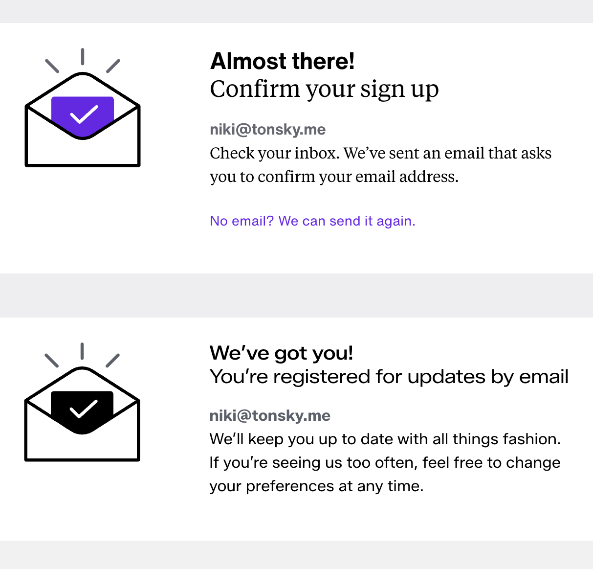Click the "We've got you!" heading
This screenshot has height=569, width=593.
(x=281, y=353)
